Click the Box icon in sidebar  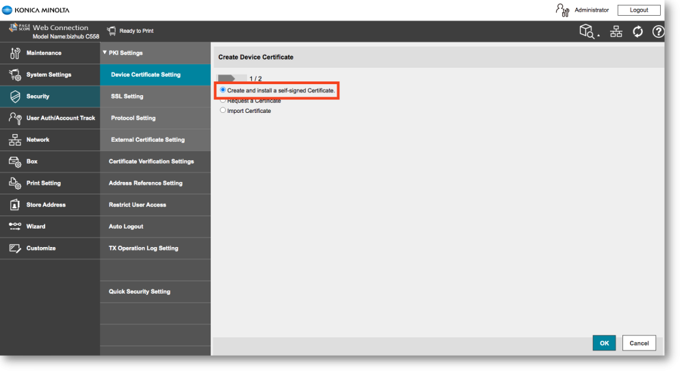pos(15,161)
